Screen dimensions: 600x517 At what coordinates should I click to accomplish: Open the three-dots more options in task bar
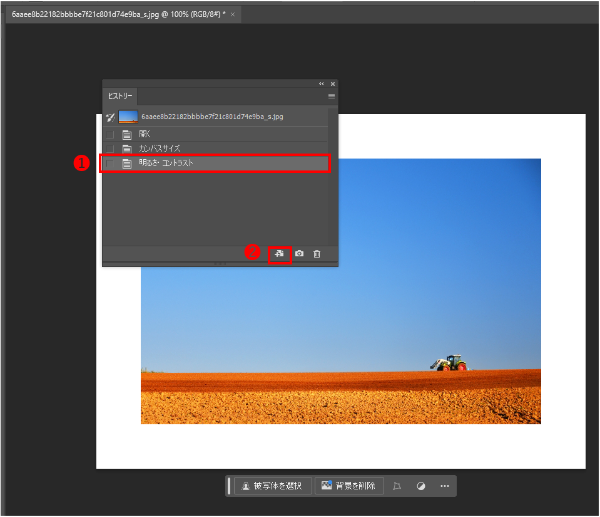445,486
